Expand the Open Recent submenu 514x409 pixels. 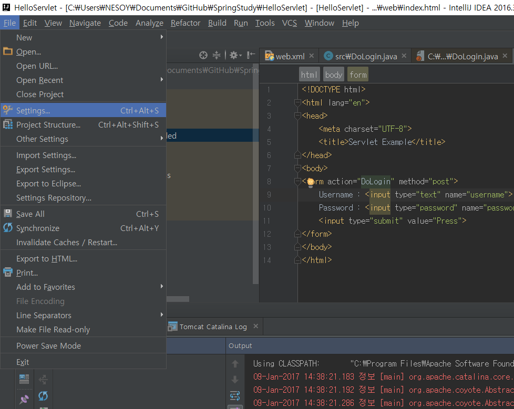(161, 80)
